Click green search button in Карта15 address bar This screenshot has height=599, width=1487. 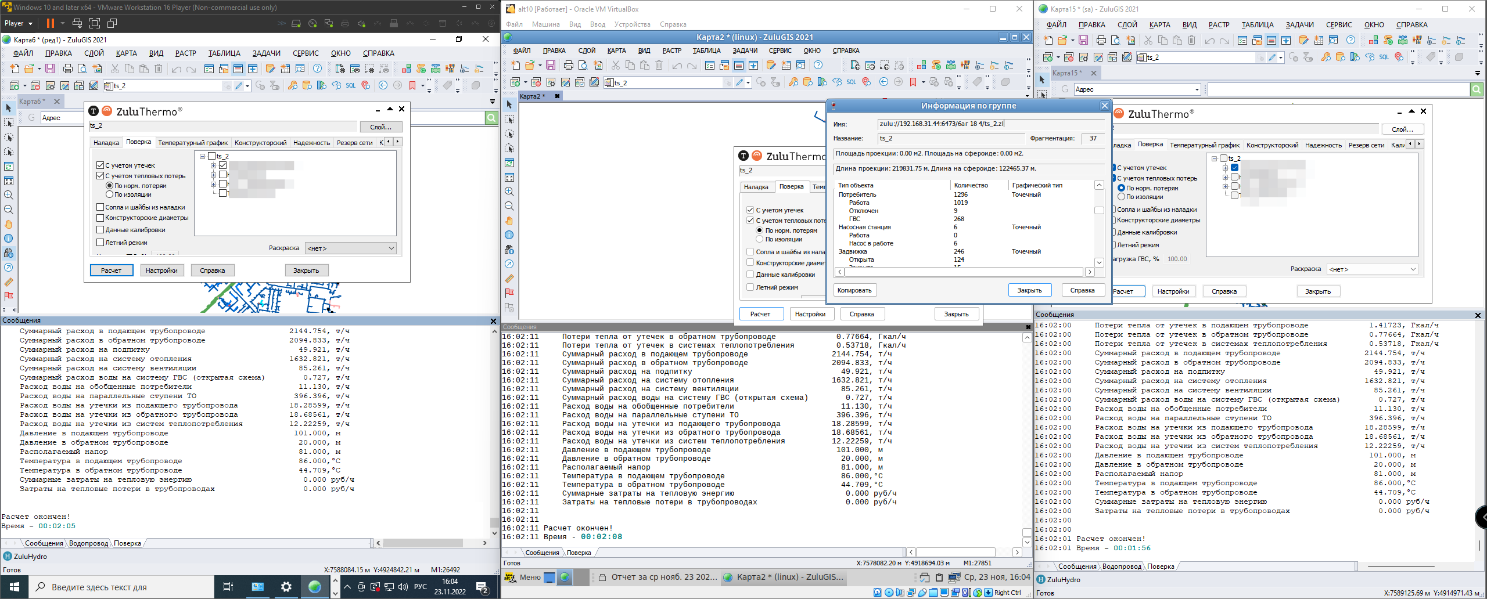pos(1476,89)
